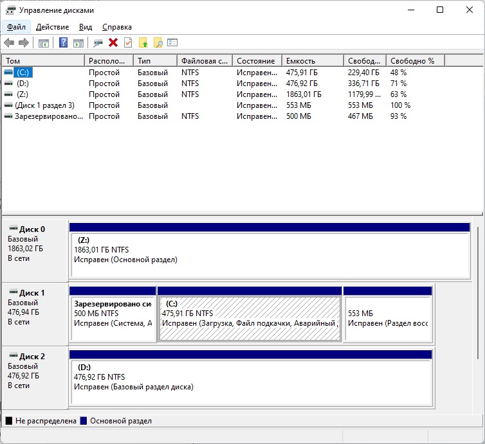This screenshot has width=485, height=444.
Task: Open the Вид menu
Action: pyautogui.click(x=86, y=27)
